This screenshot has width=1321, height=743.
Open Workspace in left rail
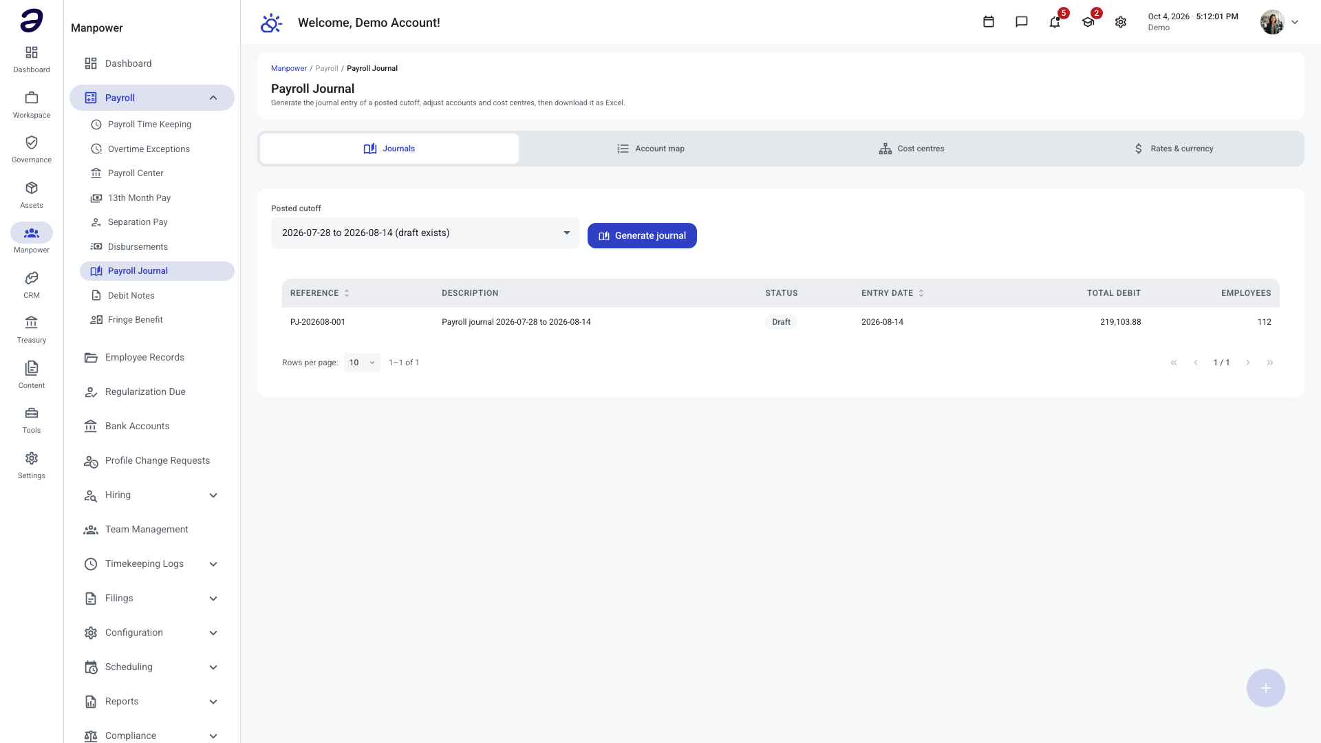32,105
